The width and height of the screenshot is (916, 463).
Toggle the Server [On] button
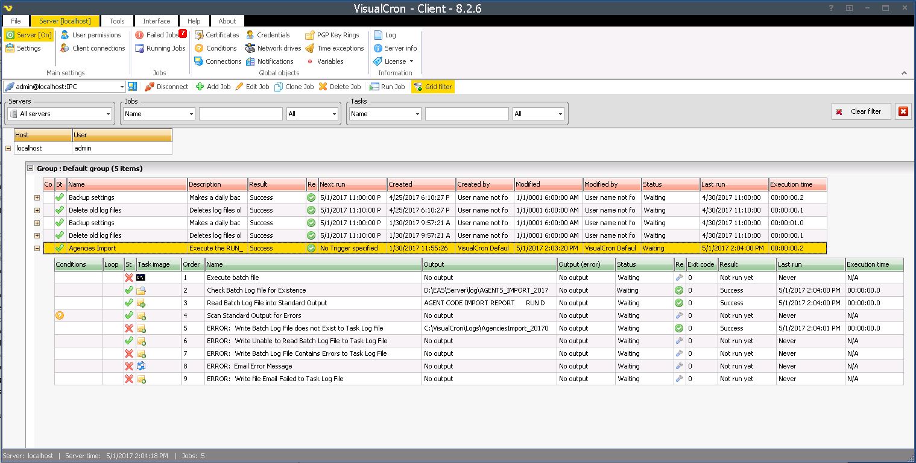click(x=28, y=35)
